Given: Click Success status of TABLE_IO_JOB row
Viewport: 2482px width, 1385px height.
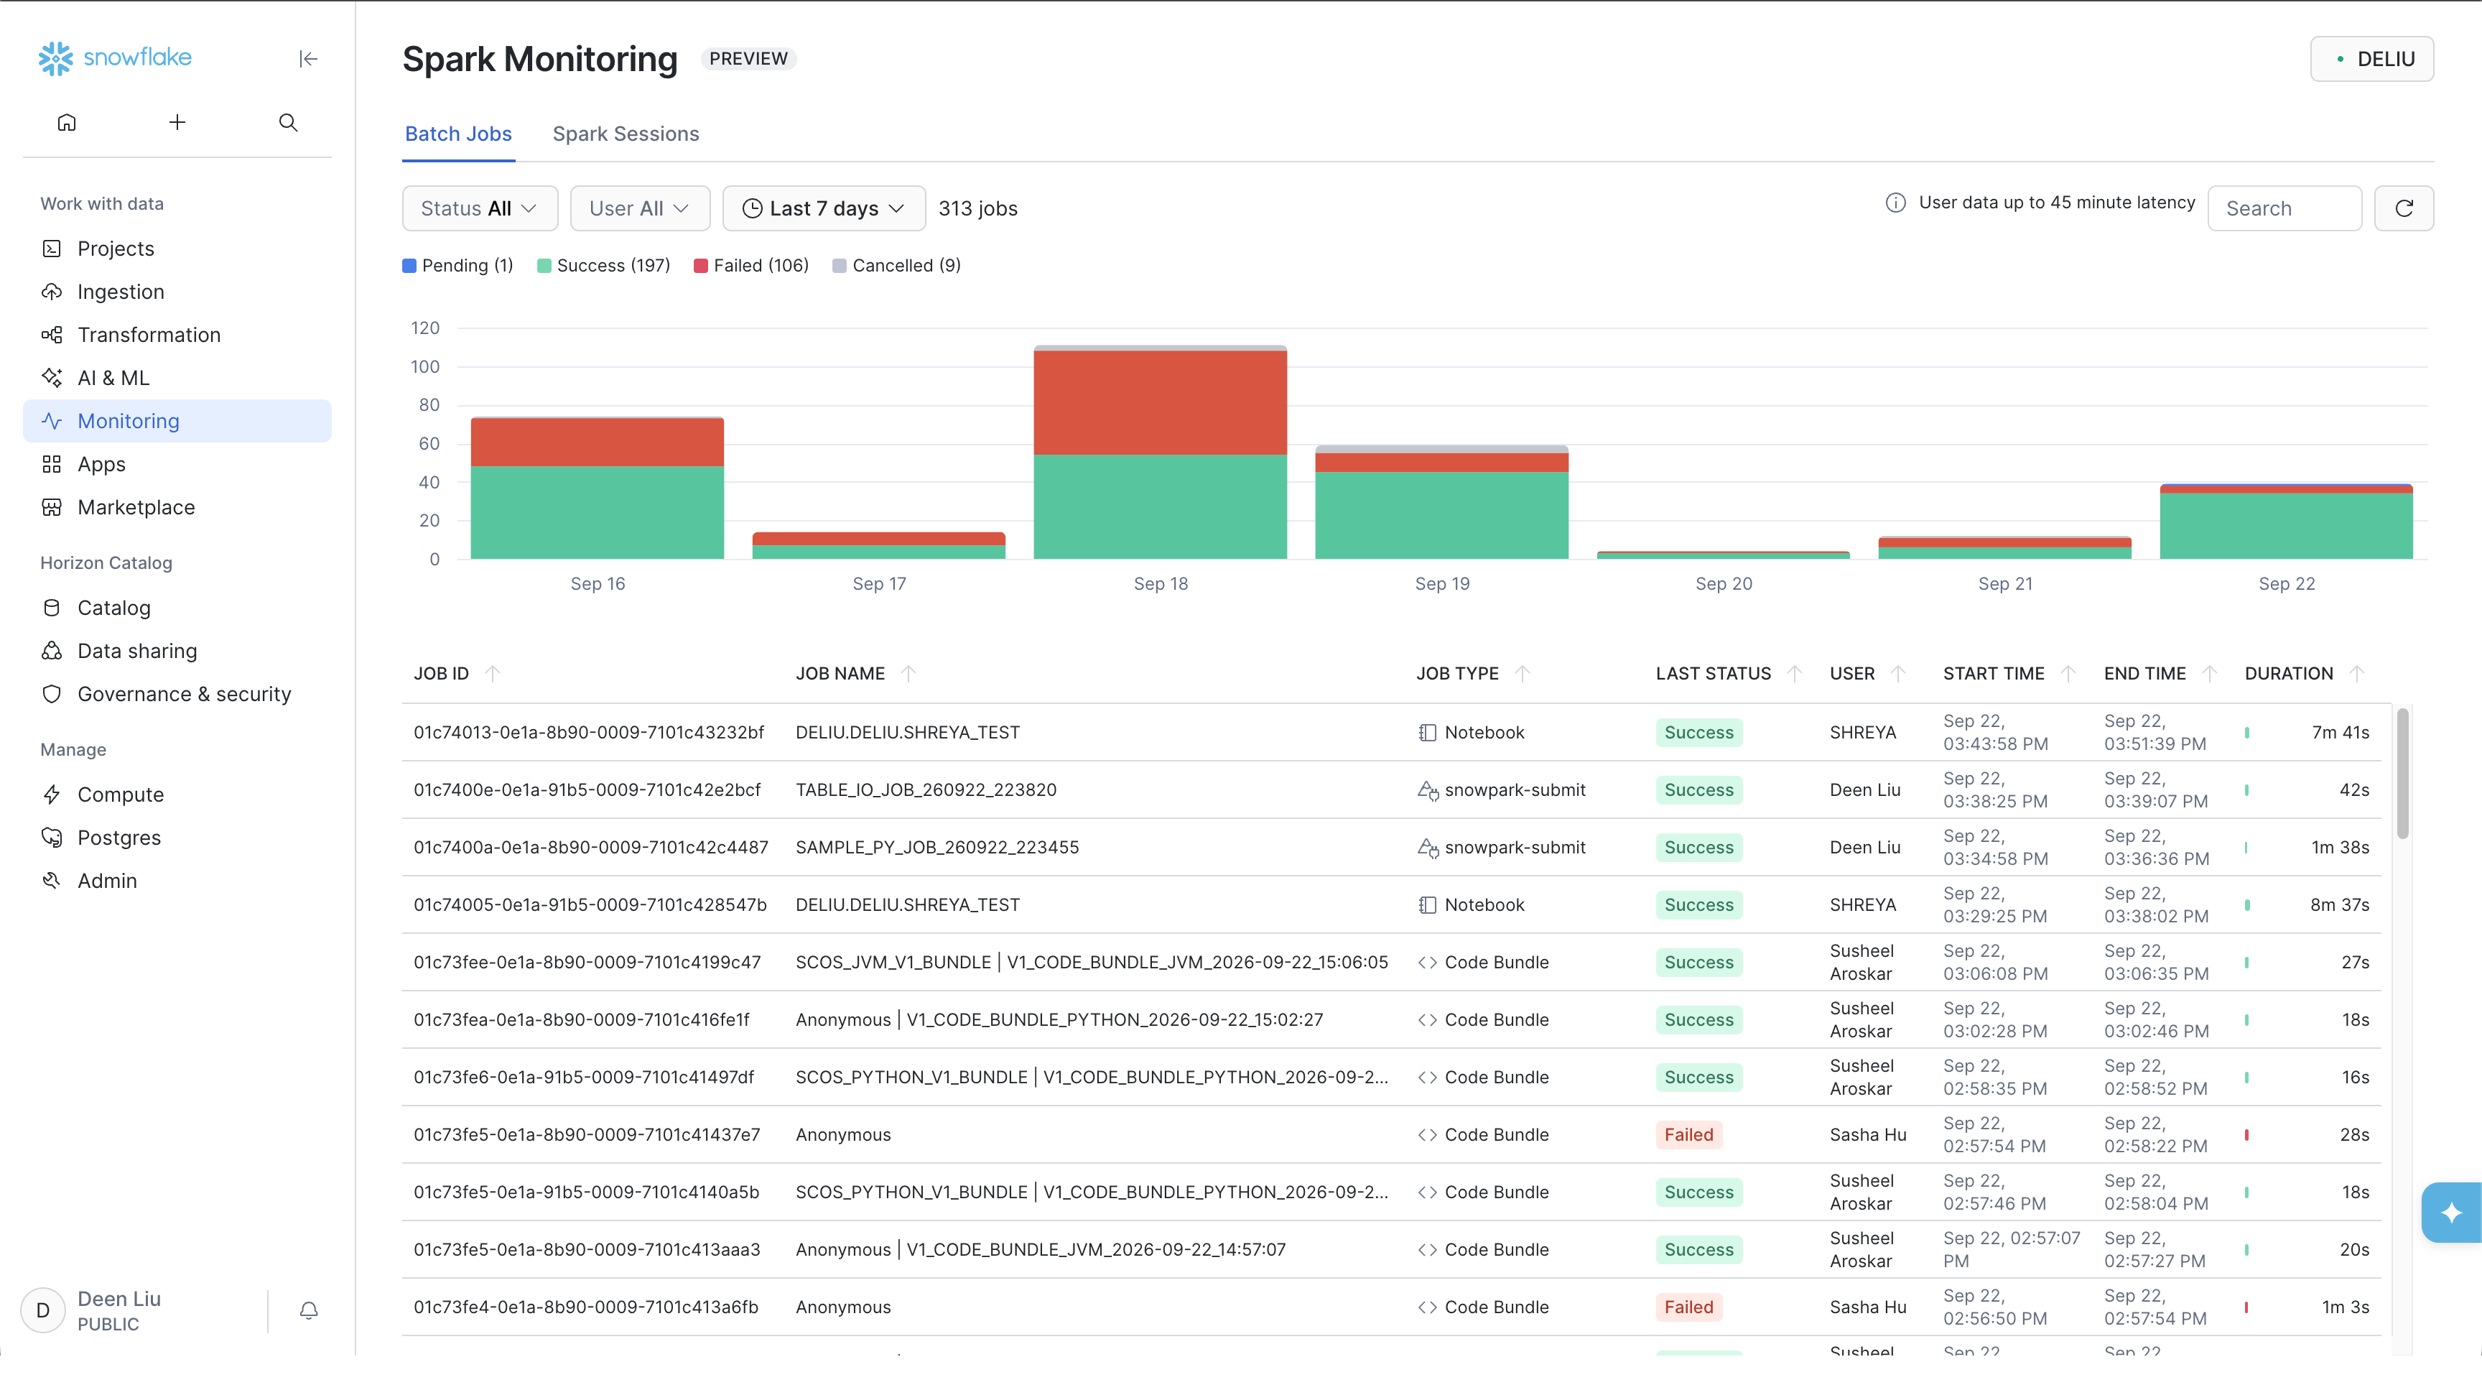Looking at the screenshot, I should [x=1698, y=790].
